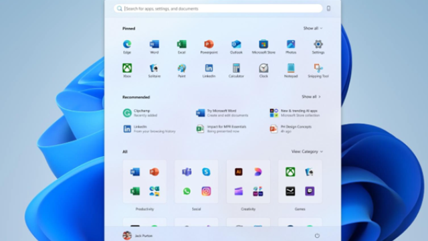Open the dark game app in Games

tap(290, 191)
